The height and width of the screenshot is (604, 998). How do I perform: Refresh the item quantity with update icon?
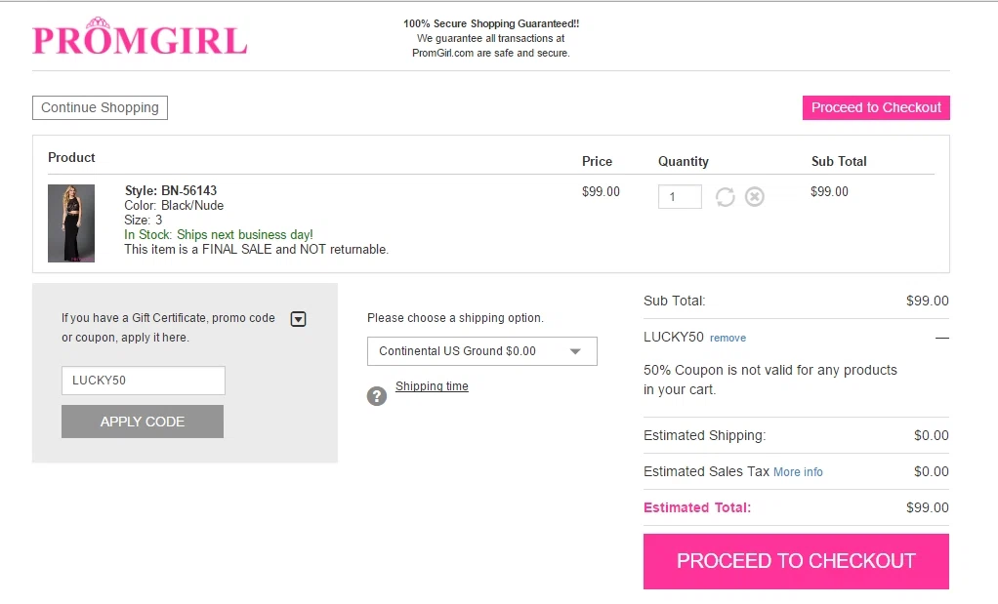coord(725,197)
